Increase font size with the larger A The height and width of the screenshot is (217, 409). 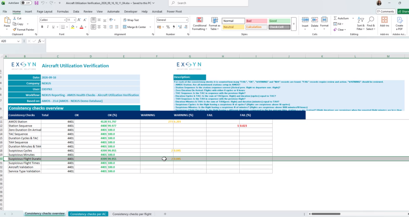(79, 20)
